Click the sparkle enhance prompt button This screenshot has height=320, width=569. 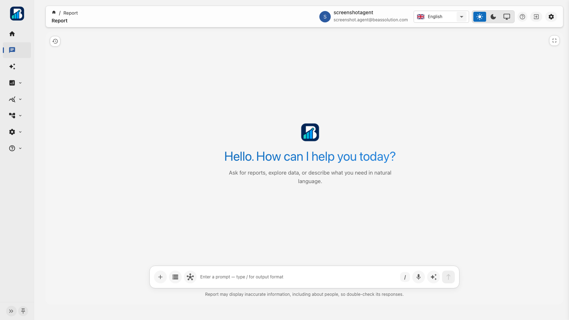coord(434,277)
